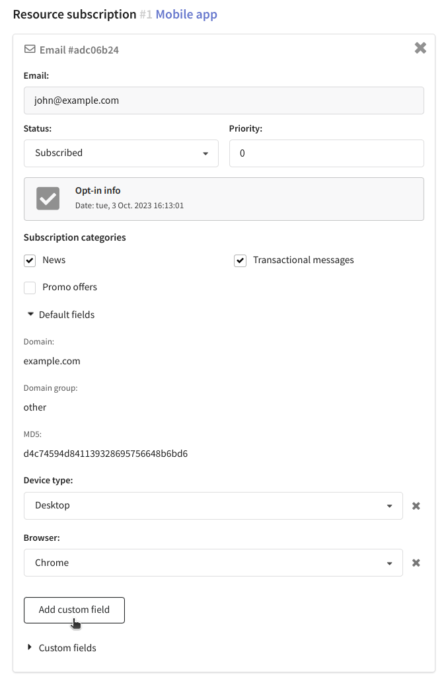Screen dimensions: 448x681
Task: Enable the Promo offers checkbox
Action: click(30, 288)
